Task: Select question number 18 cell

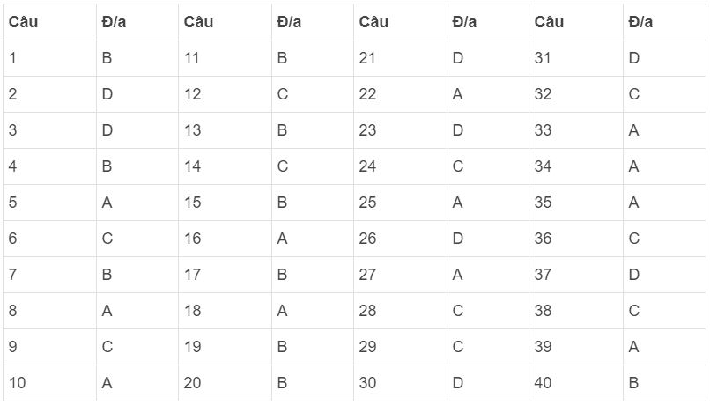Action: click(x=193, y=311)
